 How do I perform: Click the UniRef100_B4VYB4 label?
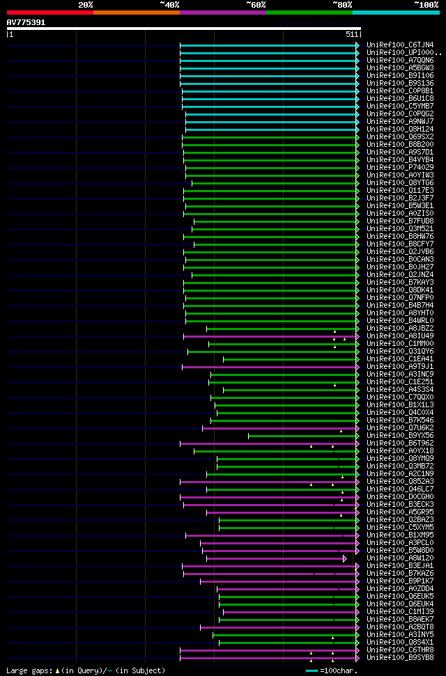point(400,160)
